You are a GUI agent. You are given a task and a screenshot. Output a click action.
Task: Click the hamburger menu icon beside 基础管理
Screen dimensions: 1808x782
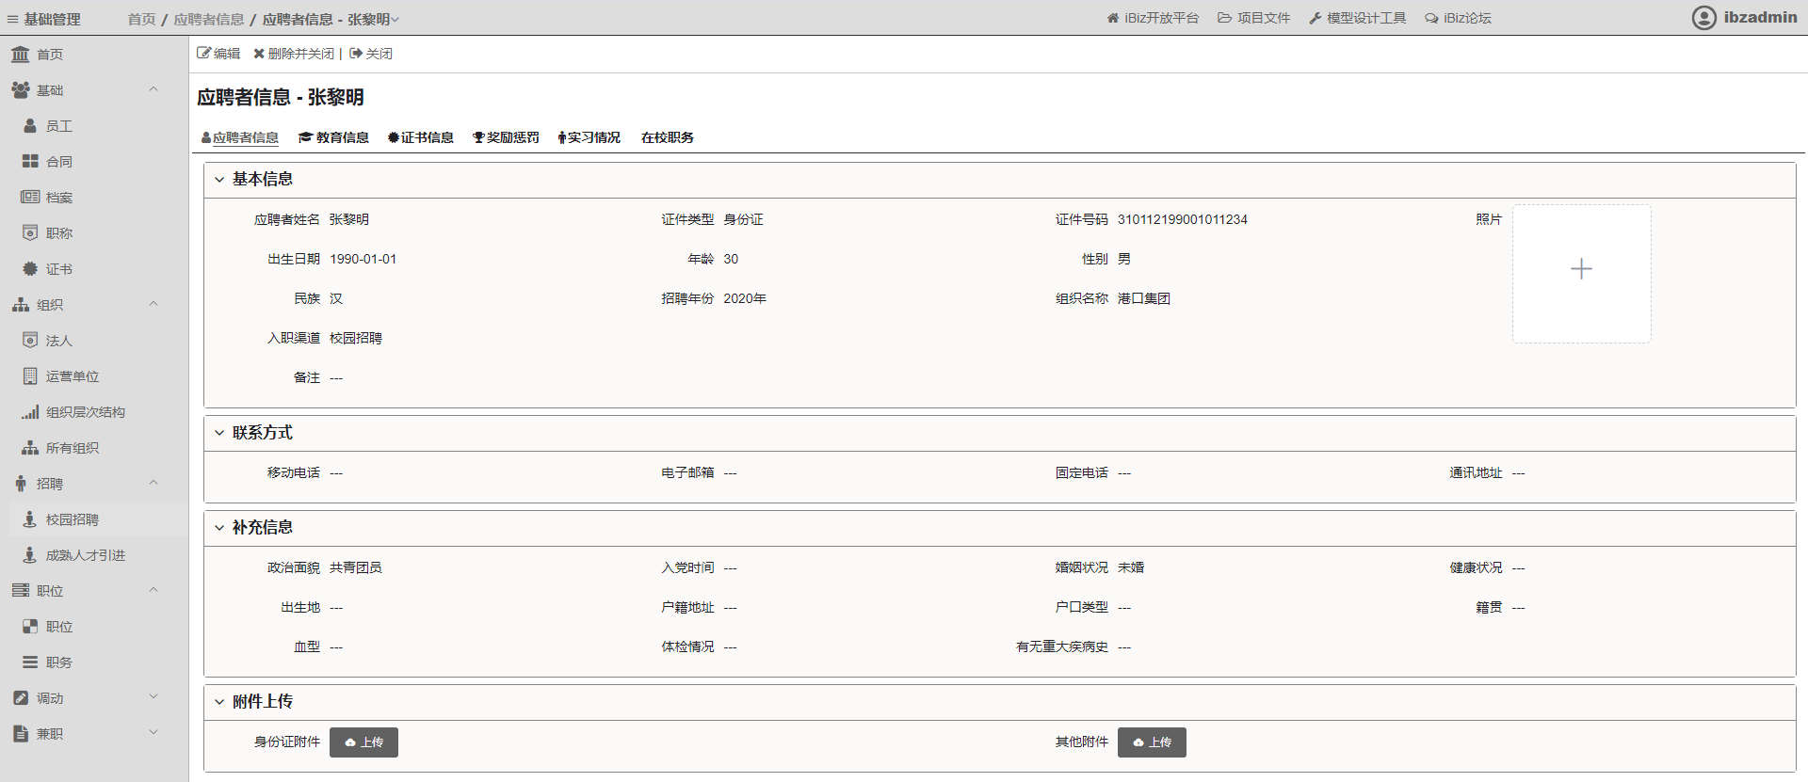13,19
